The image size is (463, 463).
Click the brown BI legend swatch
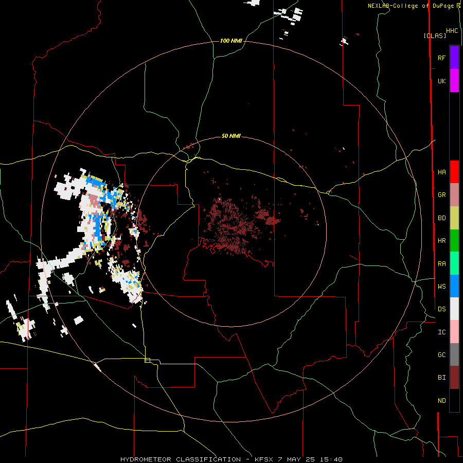[454, 378]
